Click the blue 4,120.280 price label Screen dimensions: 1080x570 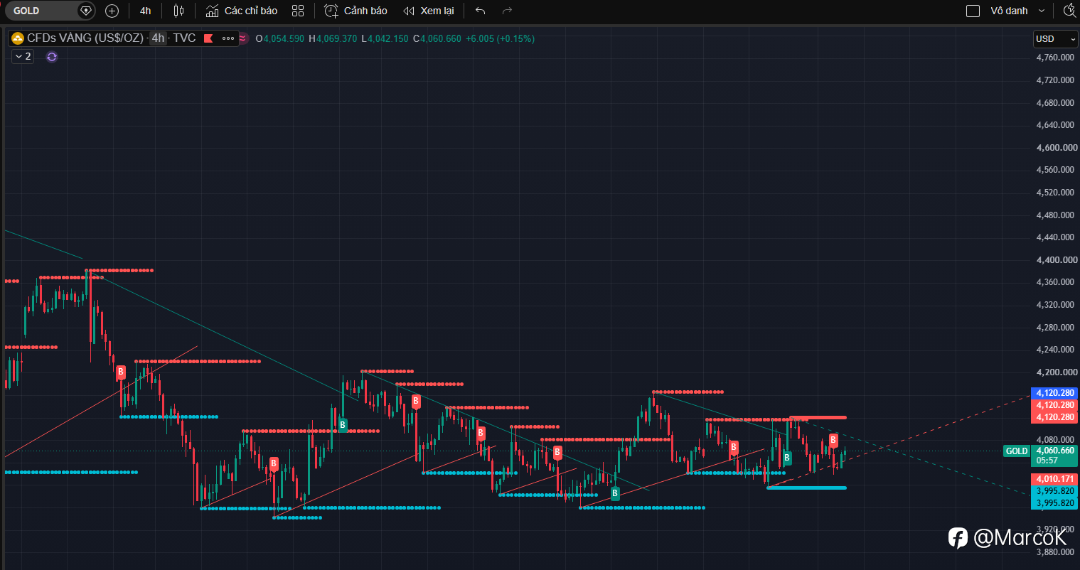(1055, 393)
